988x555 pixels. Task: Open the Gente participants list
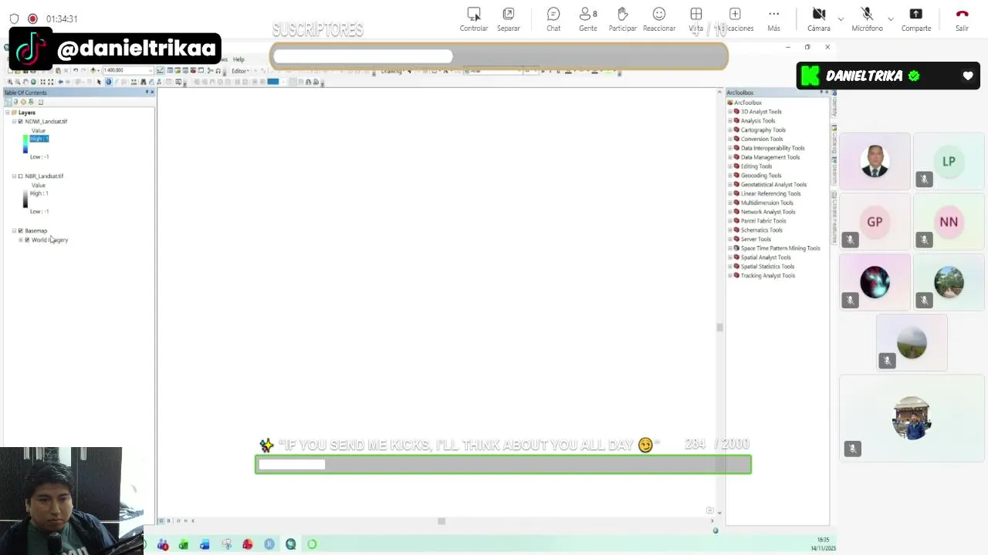point(588,18)
